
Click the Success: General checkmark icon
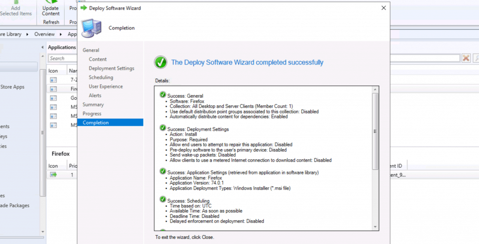click(x=163, y=95)
